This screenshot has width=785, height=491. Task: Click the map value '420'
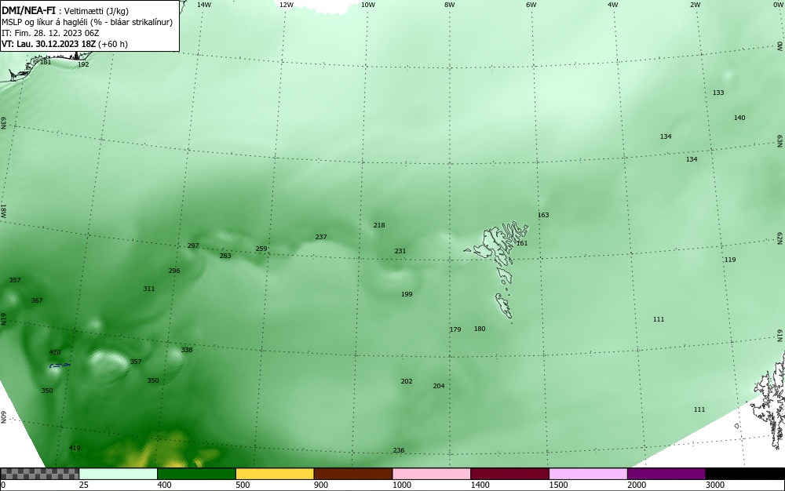55,352
